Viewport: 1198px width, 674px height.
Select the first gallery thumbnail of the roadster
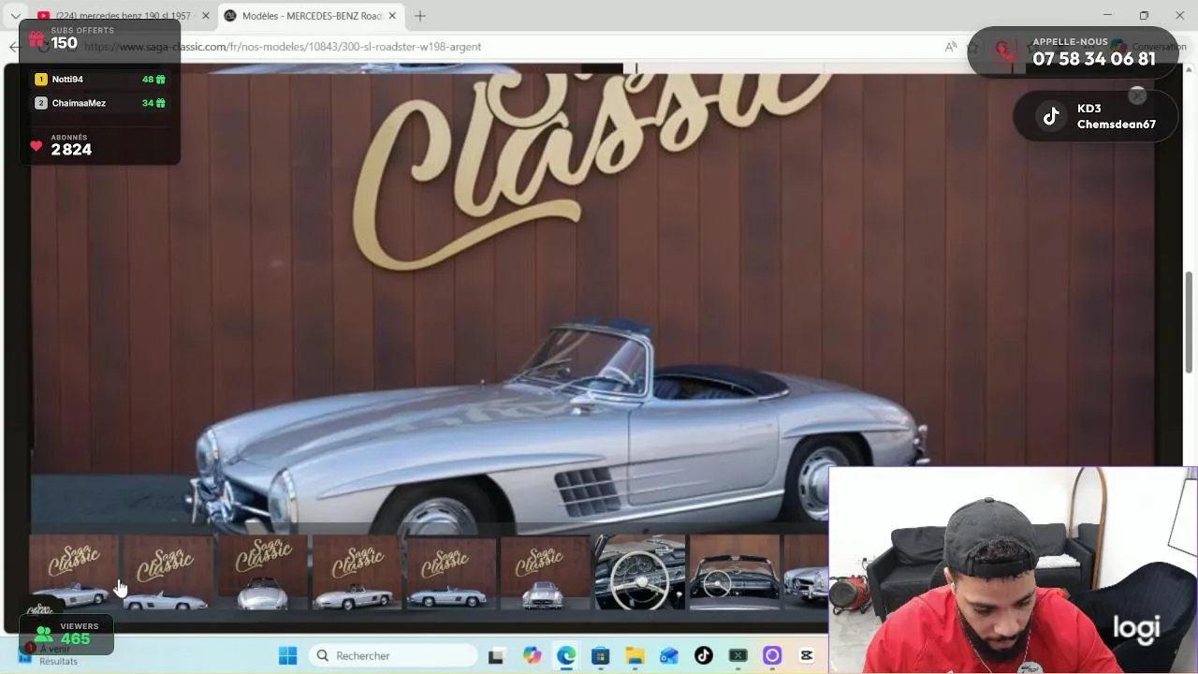pos(74,572)
